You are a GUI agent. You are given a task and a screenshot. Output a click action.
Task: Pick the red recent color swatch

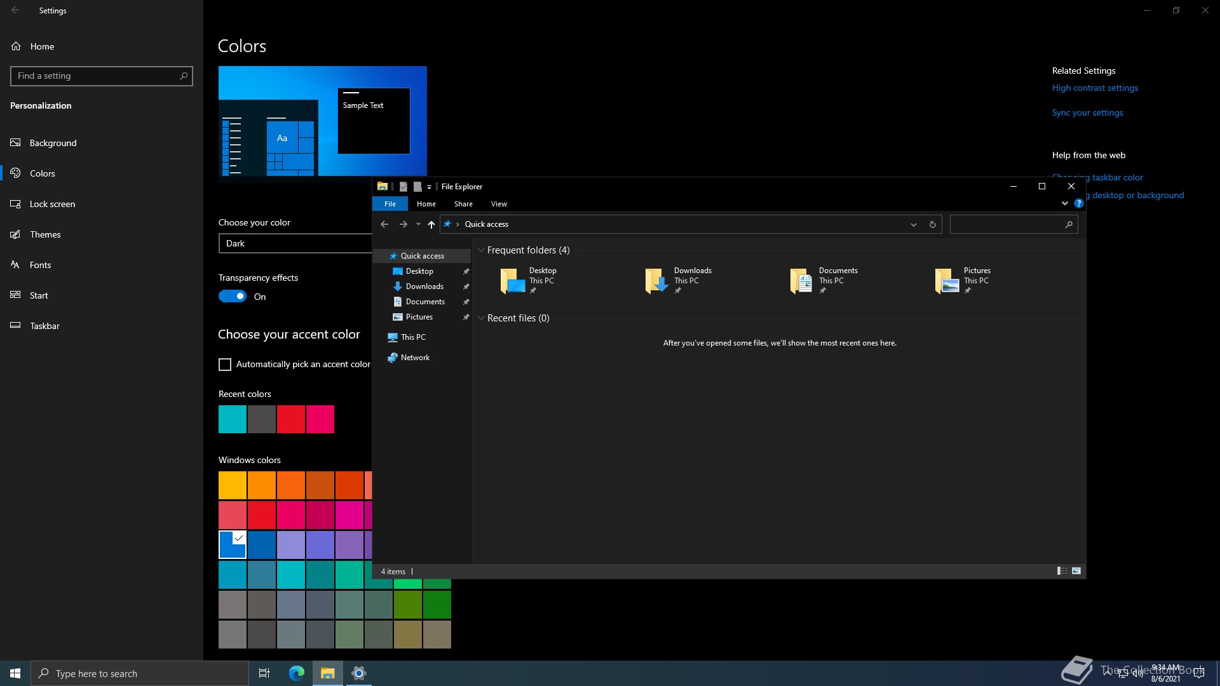point(291,419)
